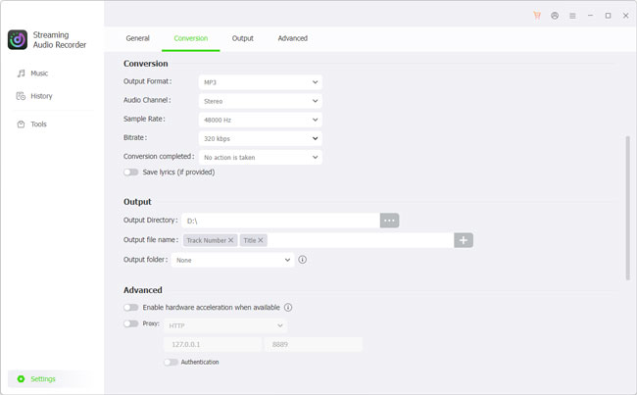Click the Output Directory path field

[280, 221]
